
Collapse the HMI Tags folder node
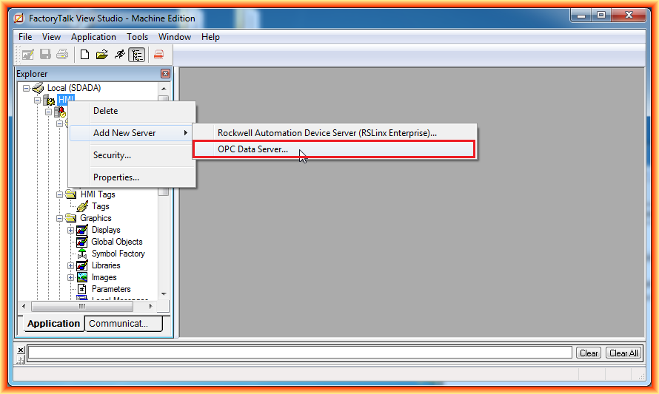pos(60,194)
